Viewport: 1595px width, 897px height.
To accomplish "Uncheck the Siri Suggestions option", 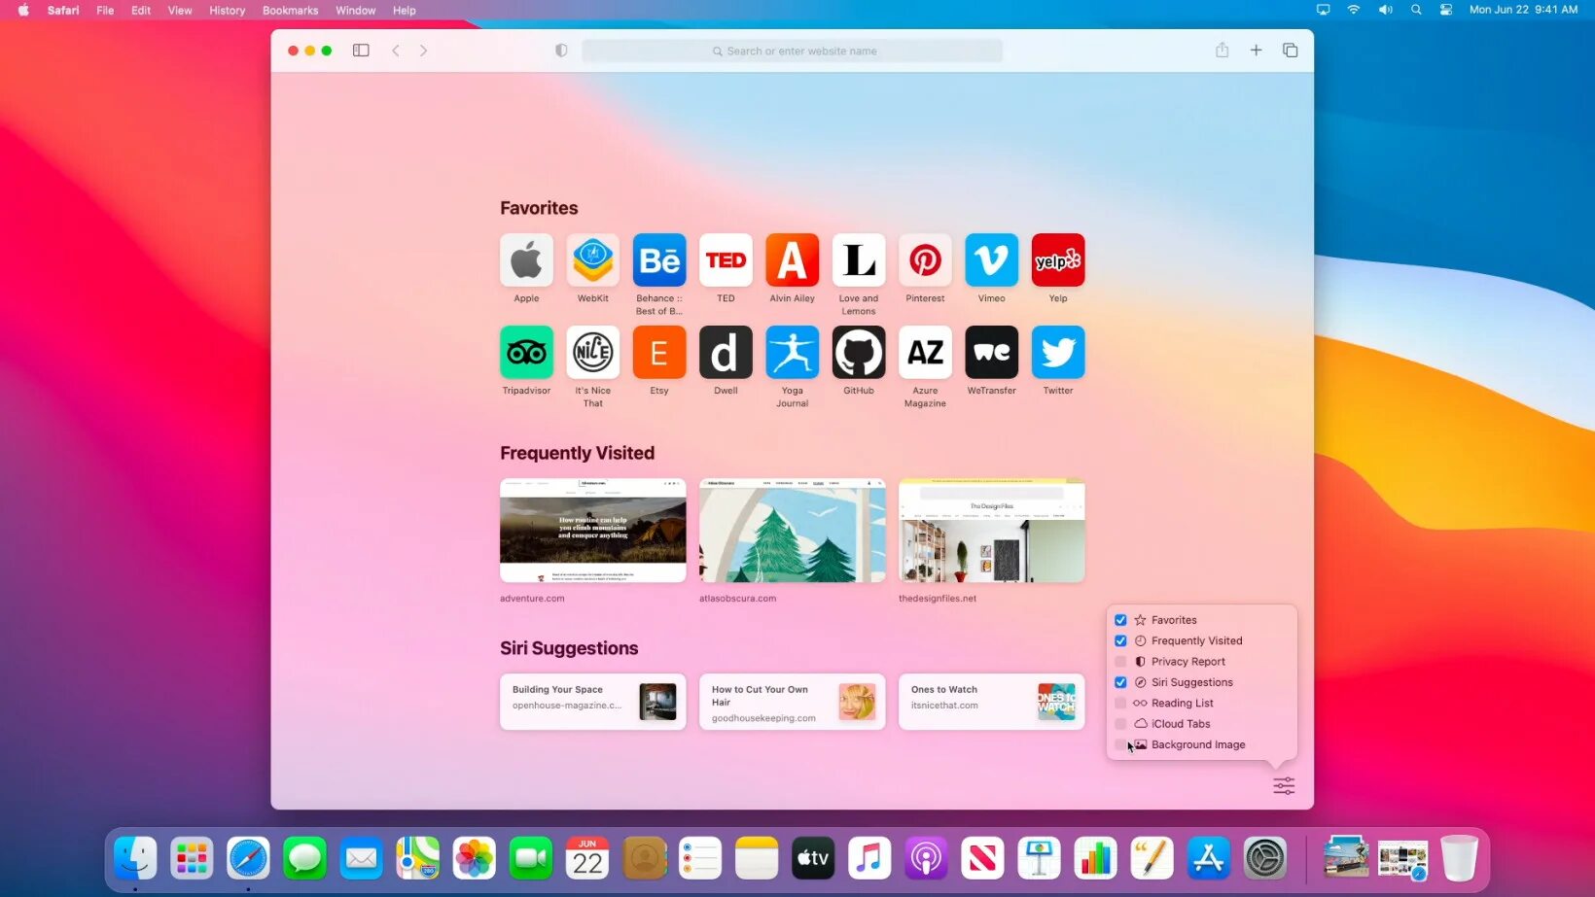I will coord(1120,681).
